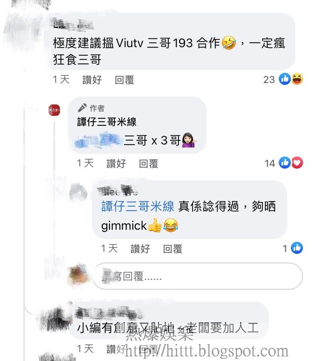Like the 小編有創意 comment
Image resolution: width=312 pixels, height=361 pixels.
click(116, 349)
